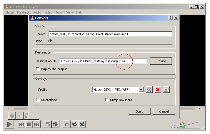Viewport: 210px width, 134px height.
Task: Open the Help menu
Action: [79, 12]
